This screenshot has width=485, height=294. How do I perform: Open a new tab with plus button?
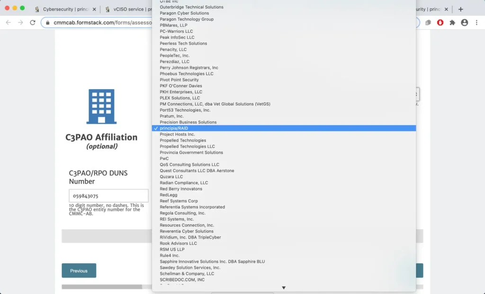tap(460, 9)
